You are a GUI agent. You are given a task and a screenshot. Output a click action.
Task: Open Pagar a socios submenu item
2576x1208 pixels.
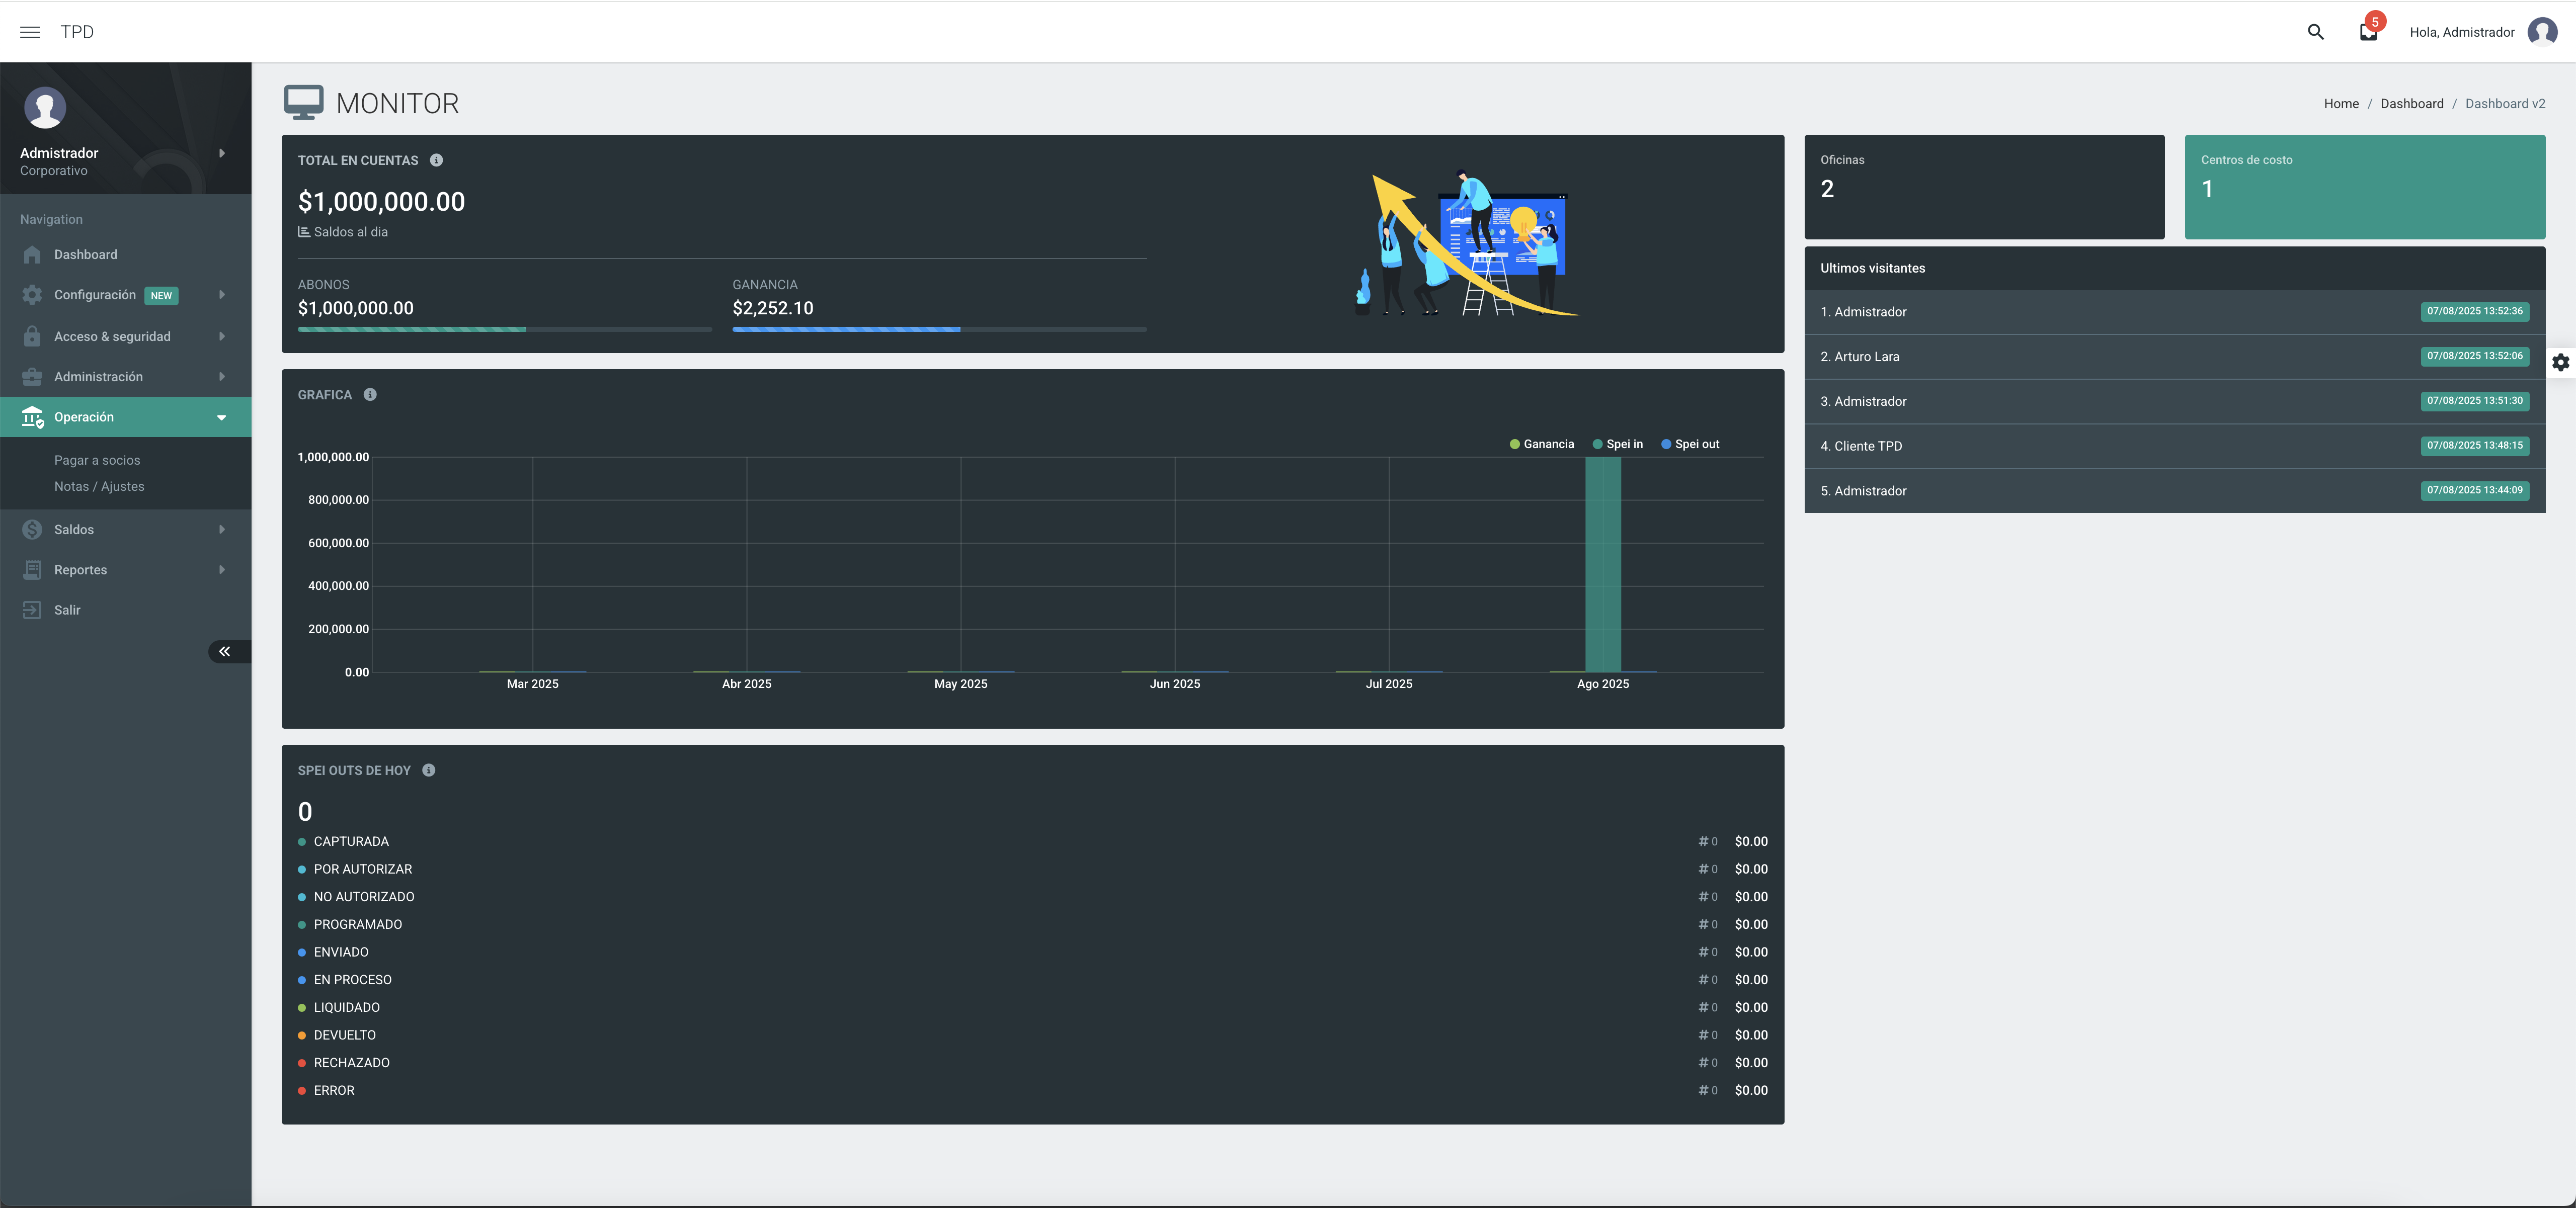pos(97,461)
